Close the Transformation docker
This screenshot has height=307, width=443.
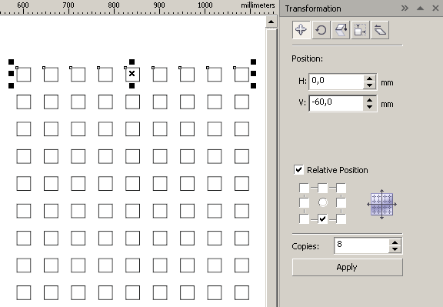coord(435,8)
